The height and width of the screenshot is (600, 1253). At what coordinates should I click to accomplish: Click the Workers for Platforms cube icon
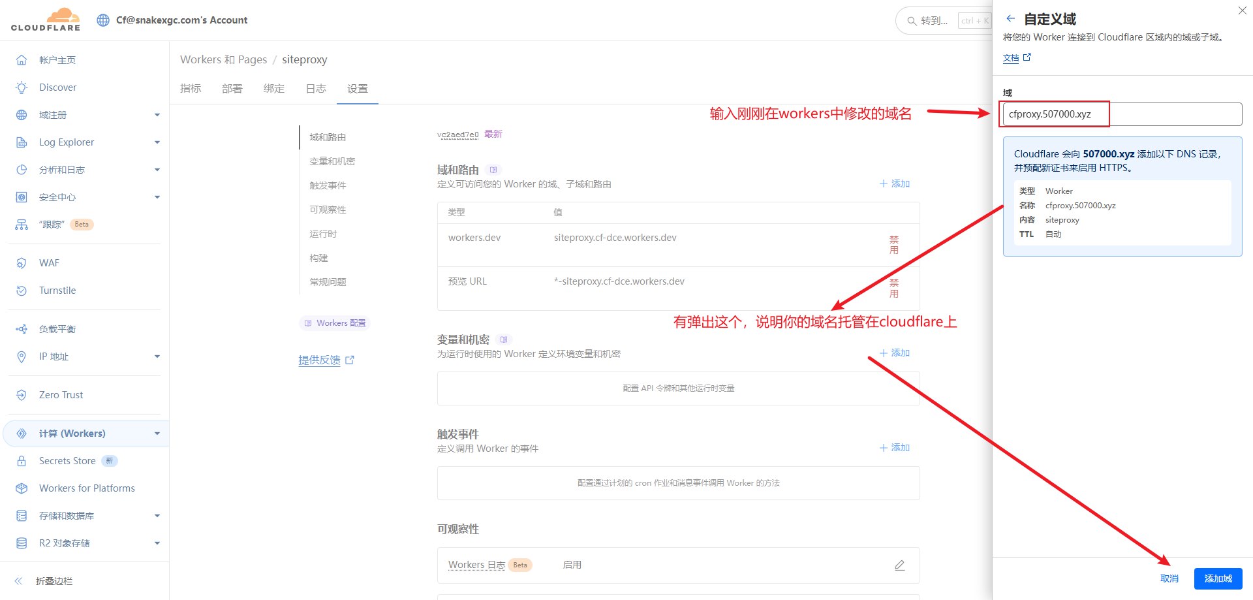[22, 488]
